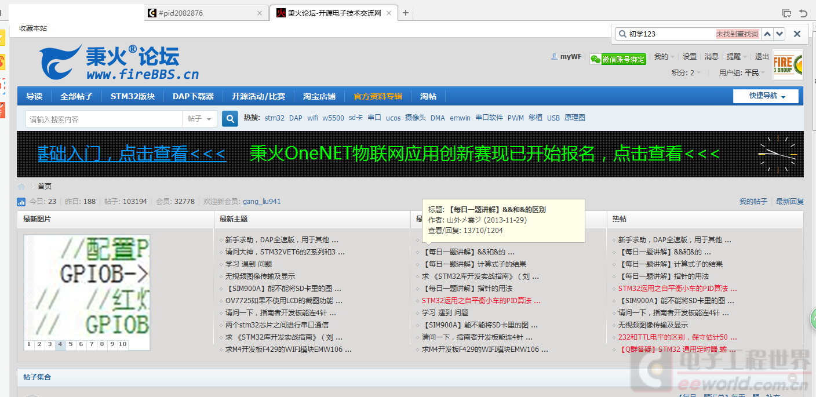
Task: Open the 全部帖子 nav item
Action: click(x=76, y=96)
